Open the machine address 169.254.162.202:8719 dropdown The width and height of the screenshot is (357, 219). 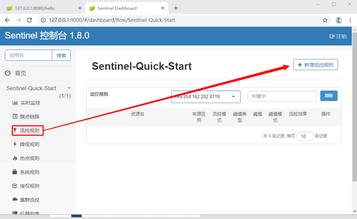coord(206,97)
